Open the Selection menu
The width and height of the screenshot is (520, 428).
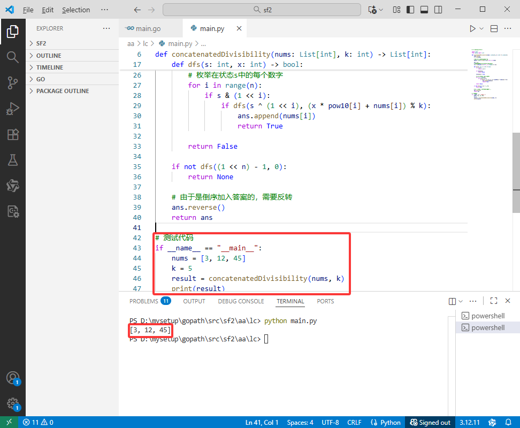[x=76, y=10]
